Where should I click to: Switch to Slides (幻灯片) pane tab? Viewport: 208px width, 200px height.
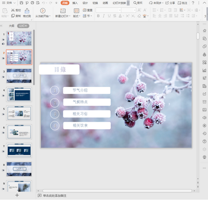tap(23, 26)
